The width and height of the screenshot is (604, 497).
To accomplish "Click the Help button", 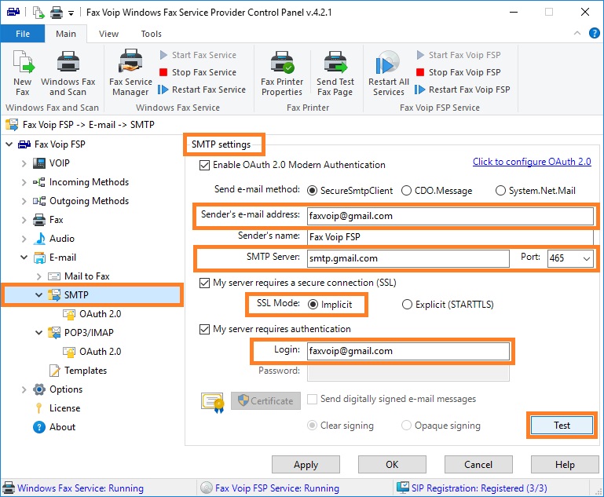I will [565, 465].
